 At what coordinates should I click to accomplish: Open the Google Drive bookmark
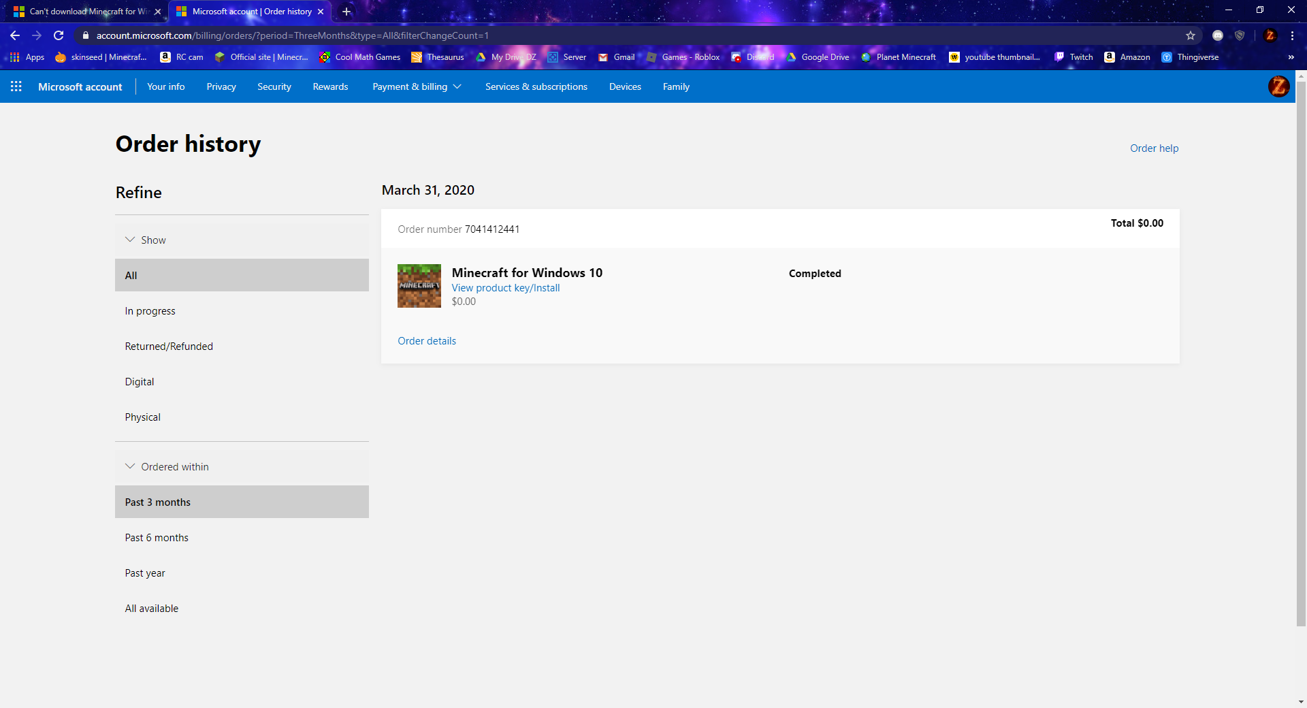pos(818,57)
